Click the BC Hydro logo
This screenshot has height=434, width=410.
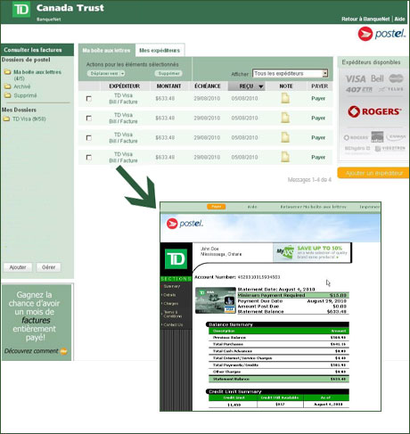coord(357,148)
